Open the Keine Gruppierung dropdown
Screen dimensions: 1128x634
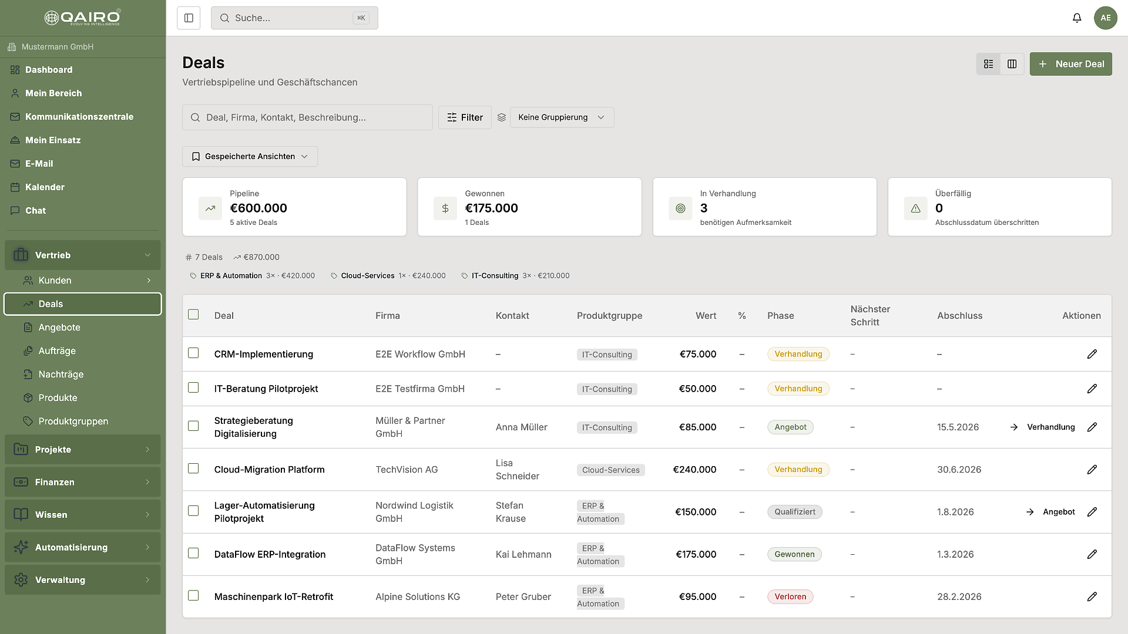coord(562,117)
